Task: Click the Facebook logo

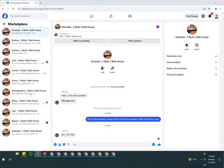Action: click(x=5, y=16)
